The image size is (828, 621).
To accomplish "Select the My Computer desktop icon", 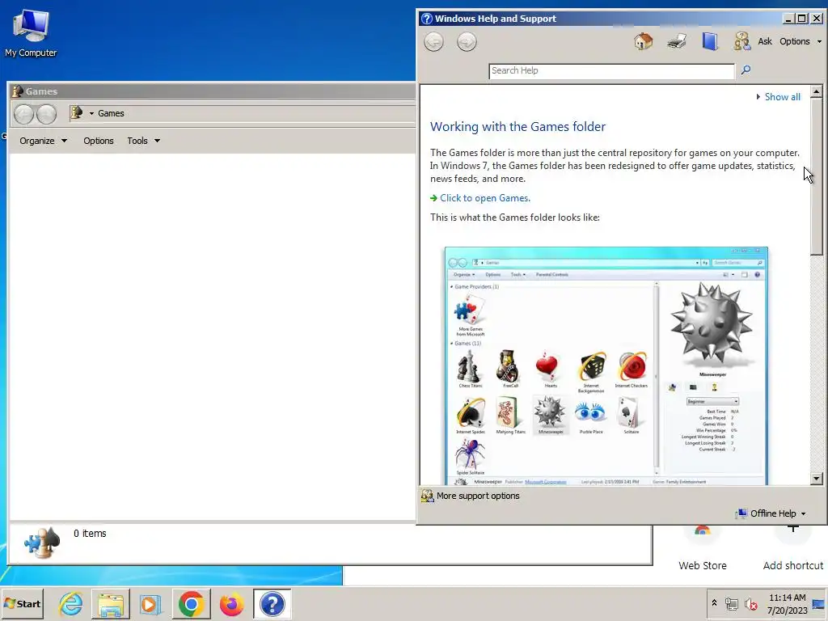I will pos(31,32).
